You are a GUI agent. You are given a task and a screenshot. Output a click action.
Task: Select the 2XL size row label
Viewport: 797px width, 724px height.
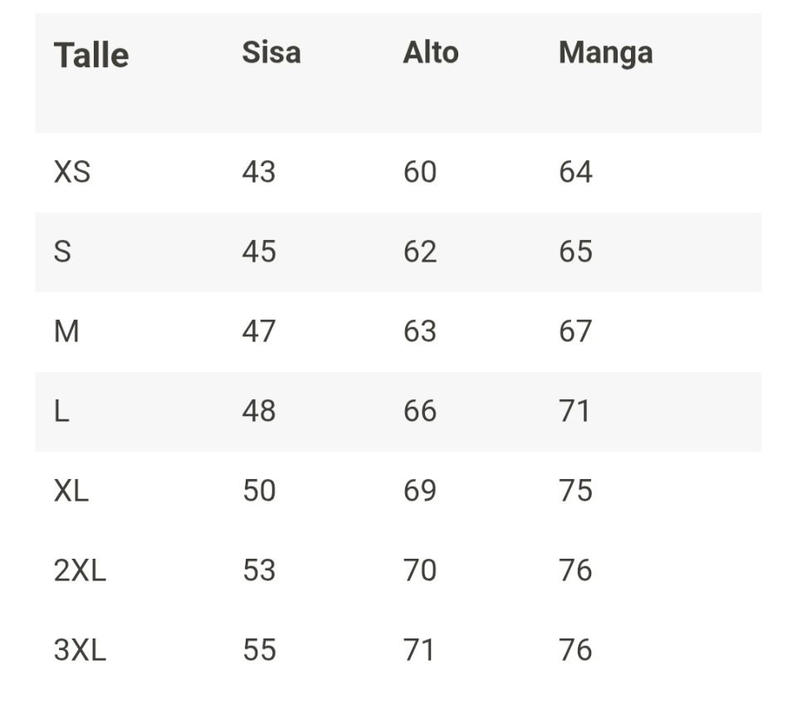80,570
